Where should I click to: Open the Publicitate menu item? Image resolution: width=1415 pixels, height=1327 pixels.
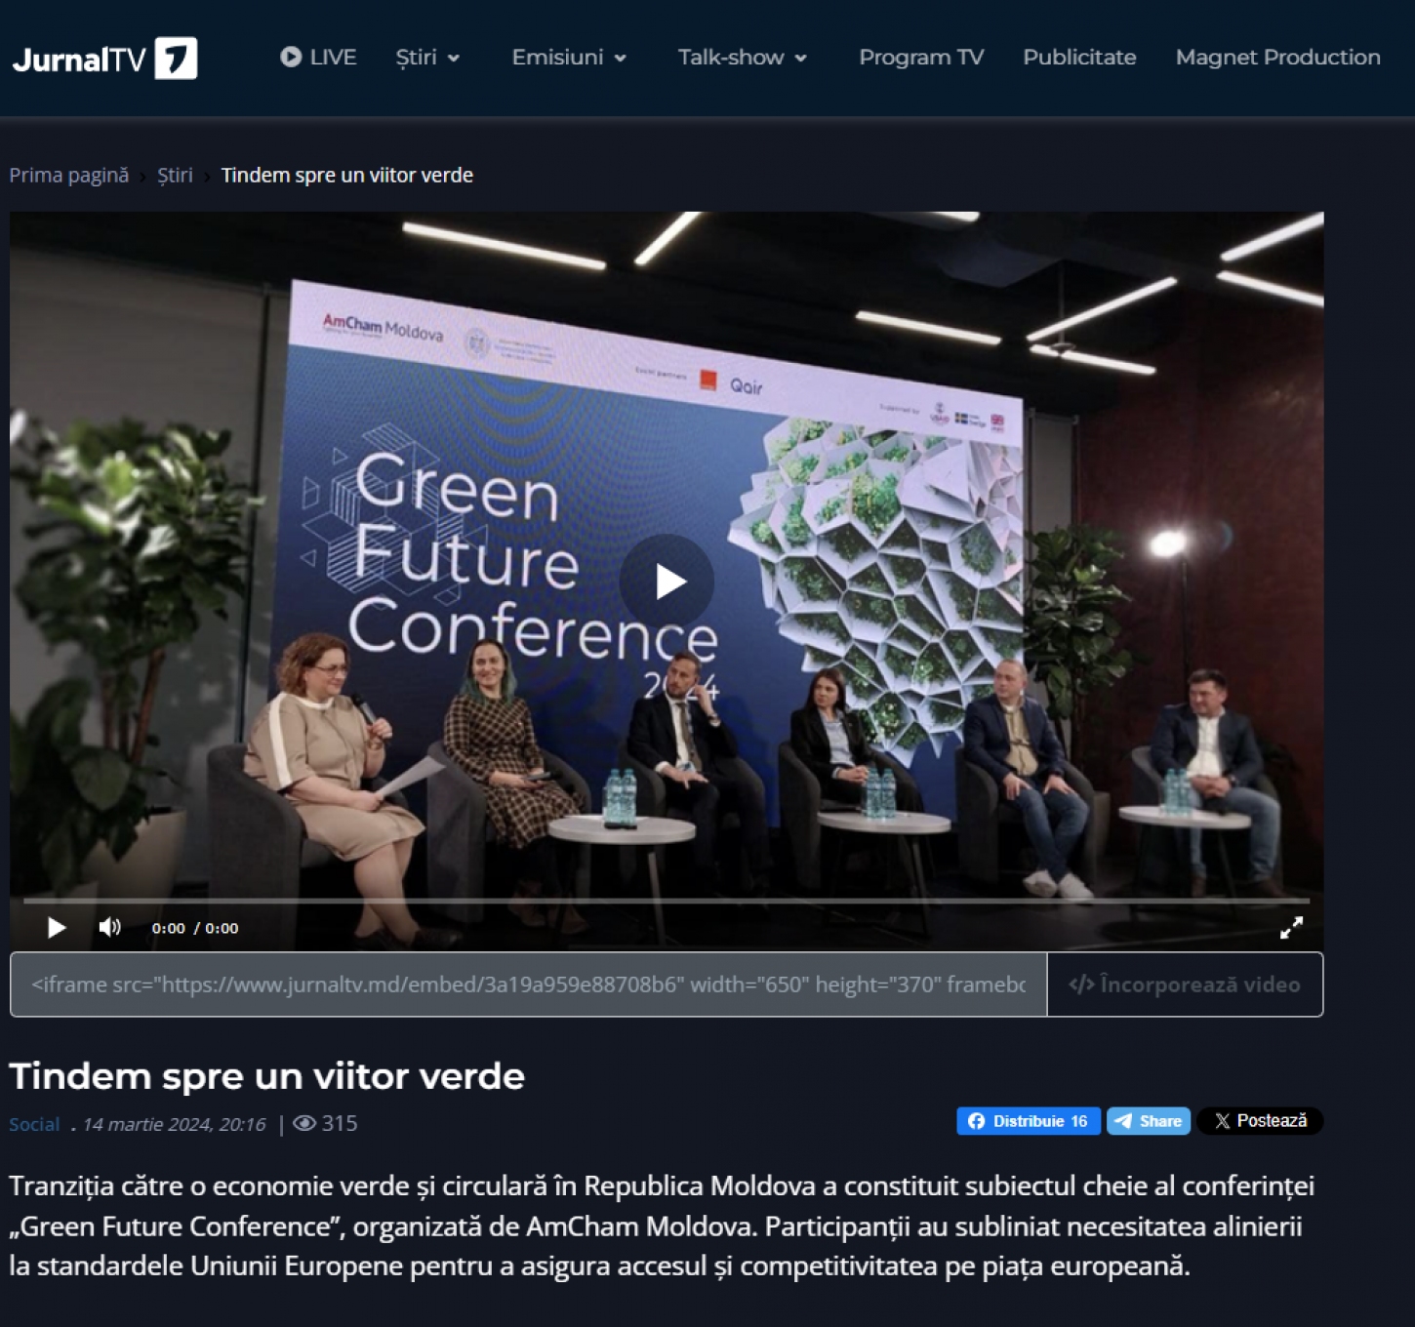tap(1079, 58)
